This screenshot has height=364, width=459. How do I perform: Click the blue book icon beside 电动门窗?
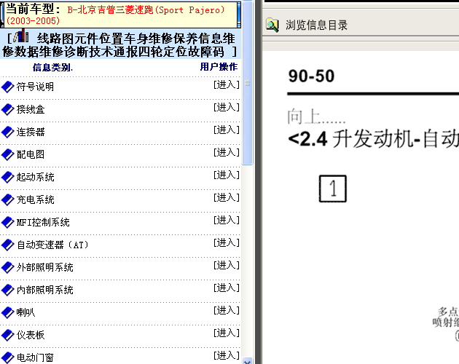pos(7,357)
